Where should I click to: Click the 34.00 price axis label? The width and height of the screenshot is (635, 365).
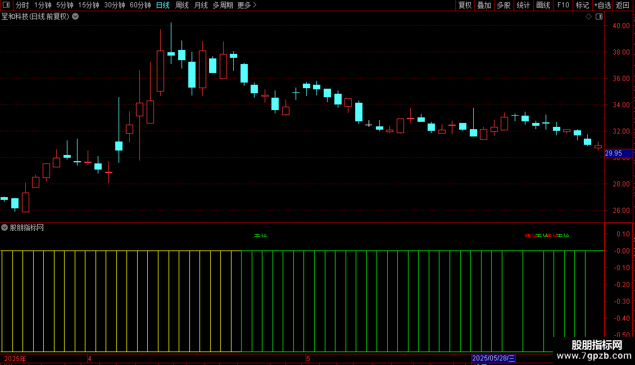click(621, 105)
